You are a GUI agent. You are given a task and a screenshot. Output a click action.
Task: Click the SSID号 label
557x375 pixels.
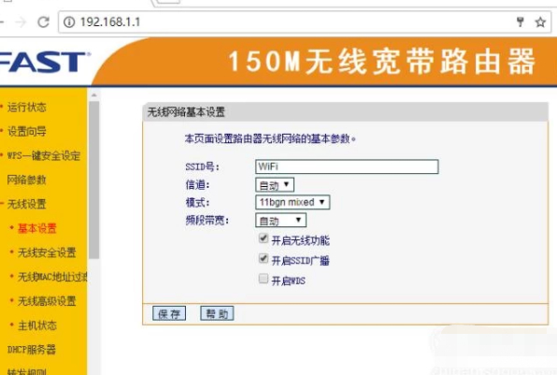coord(203,166)
